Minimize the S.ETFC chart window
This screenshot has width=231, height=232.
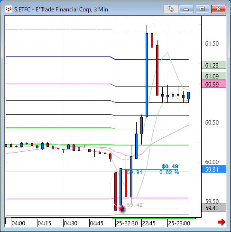(x=186, y=9)
